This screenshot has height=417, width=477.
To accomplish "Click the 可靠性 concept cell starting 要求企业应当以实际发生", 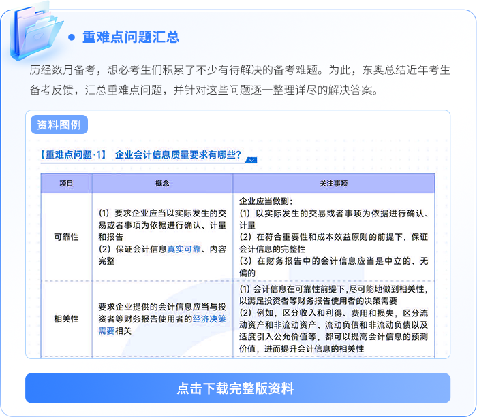I will click(162, 237).
